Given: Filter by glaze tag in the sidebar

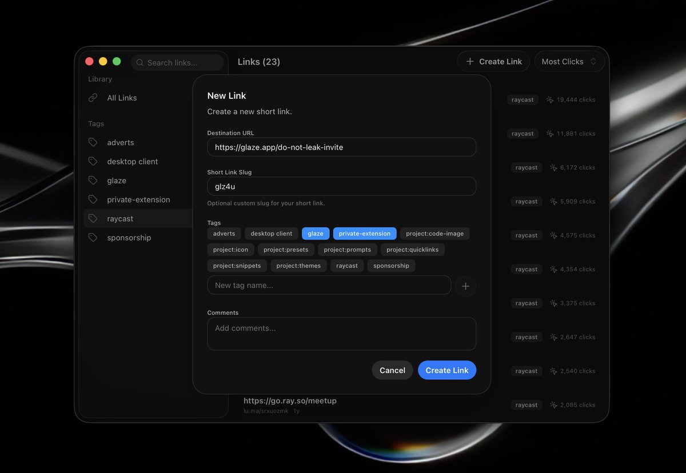Looking at the screenshot, I should tap(139, 181).
